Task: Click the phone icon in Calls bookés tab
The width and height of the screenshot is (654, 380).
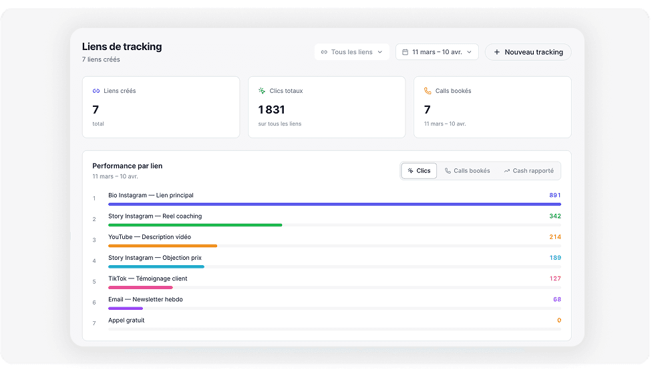Action: pos(448,170)
